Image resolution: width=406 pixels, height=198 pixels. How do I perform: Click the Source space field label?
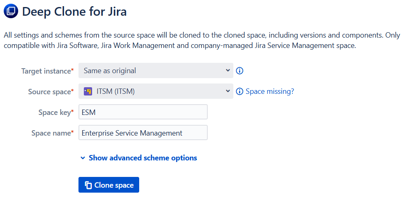(50, 92)
